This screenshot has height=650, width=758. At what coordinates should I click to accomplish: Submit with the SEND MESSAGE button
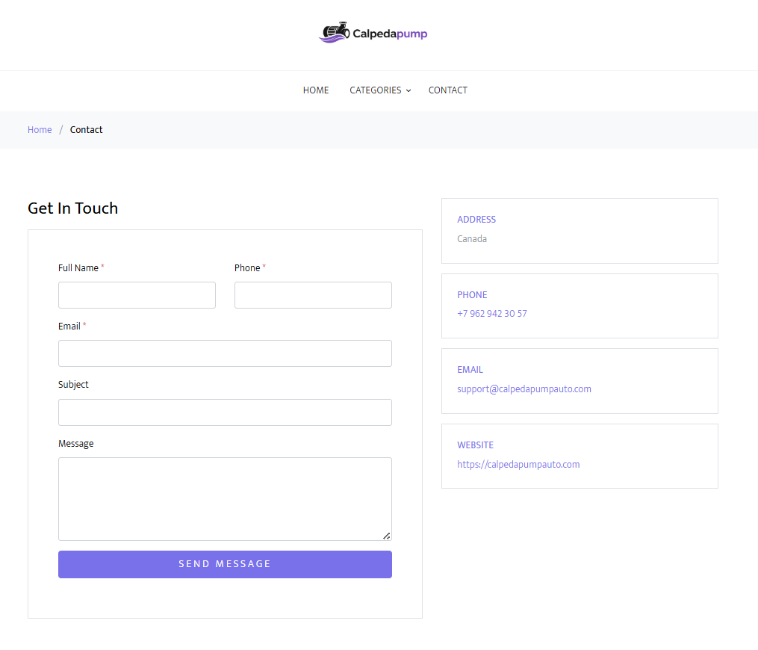[226, 564]
